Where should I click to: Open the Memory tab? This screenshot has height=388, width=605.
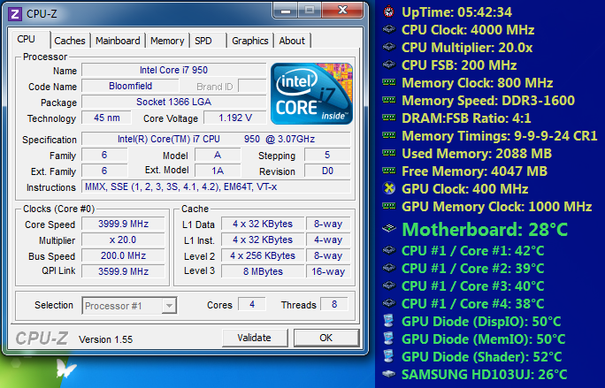167,41
